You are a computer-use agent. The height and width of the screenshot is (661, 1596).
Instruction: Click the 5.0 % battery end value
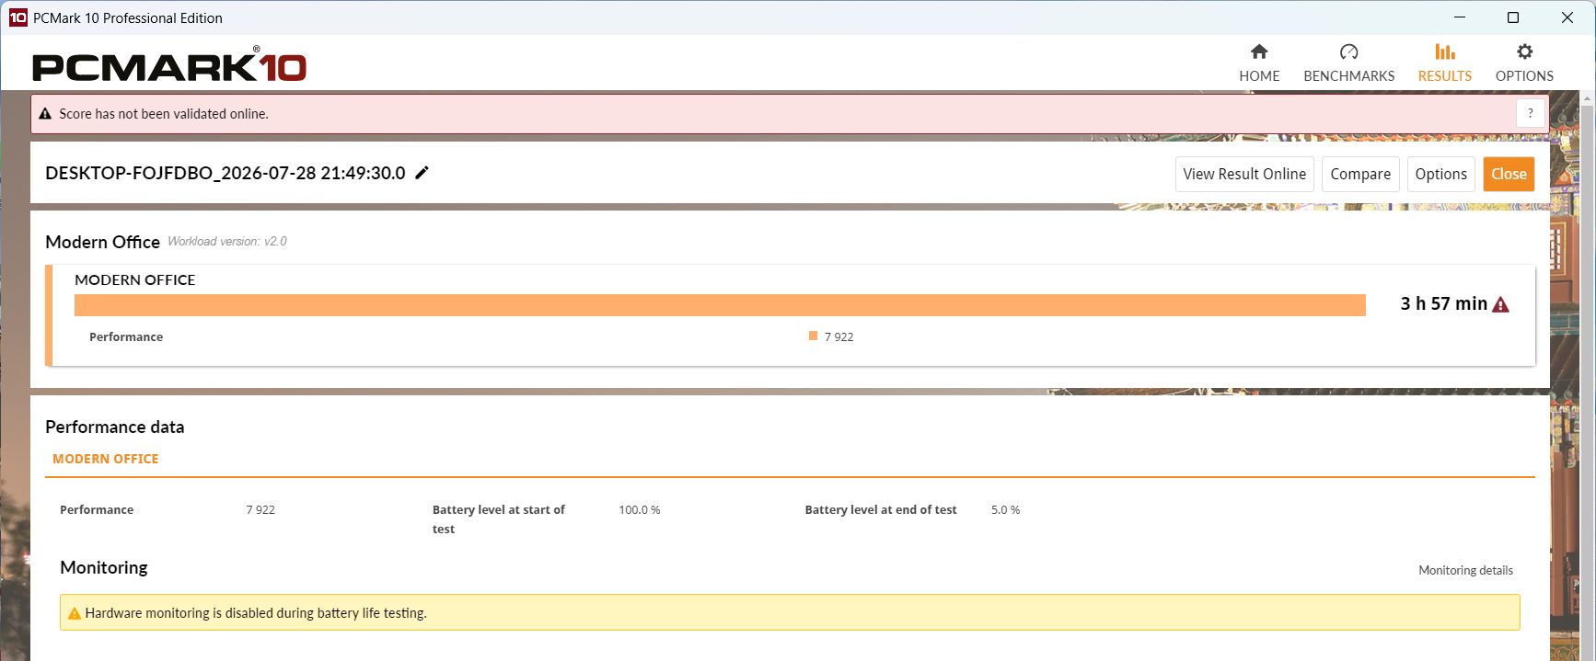[1005, 509]
